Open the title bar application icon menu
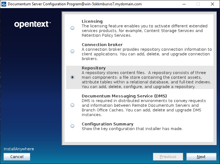The width and height of the screenshot is (220, 164). pos(4,4)
